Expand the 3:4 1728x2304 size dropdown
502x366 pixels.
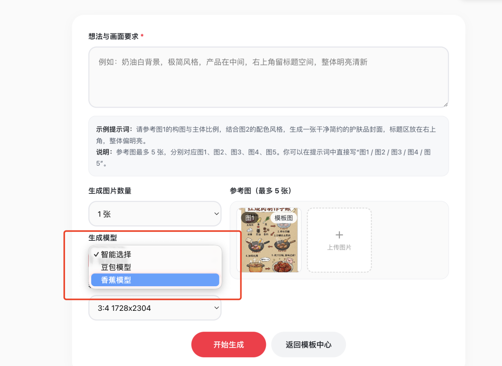pos(155,308)
